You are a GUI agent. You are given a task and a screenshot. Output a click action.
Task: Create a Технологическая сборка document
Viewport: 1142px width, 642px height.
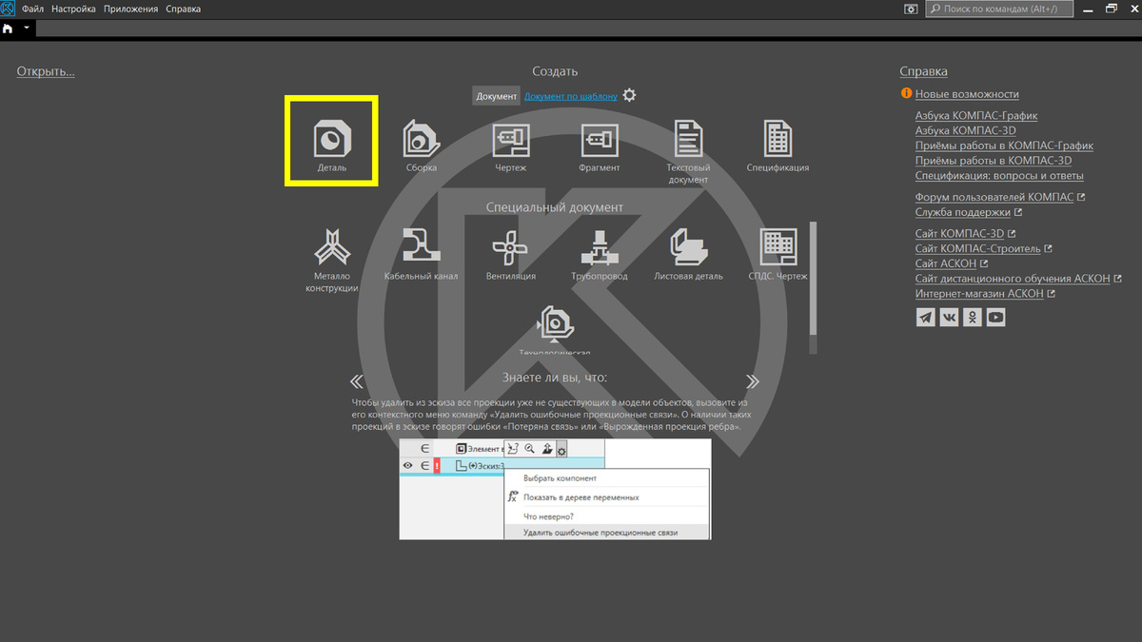pyautogui.click(x=555, y=330)
